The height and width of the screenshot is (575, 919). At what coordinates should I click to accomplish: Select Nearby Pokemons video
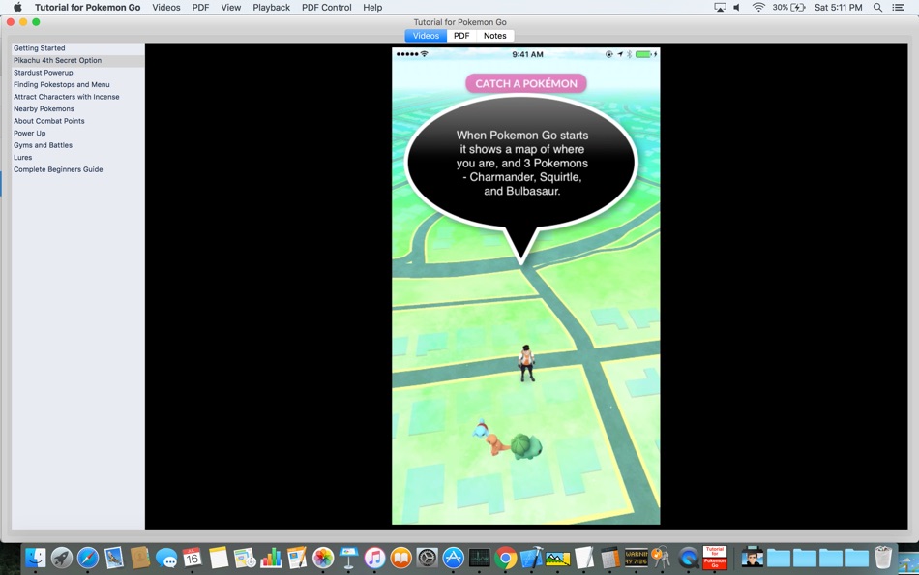coord(78,109)
